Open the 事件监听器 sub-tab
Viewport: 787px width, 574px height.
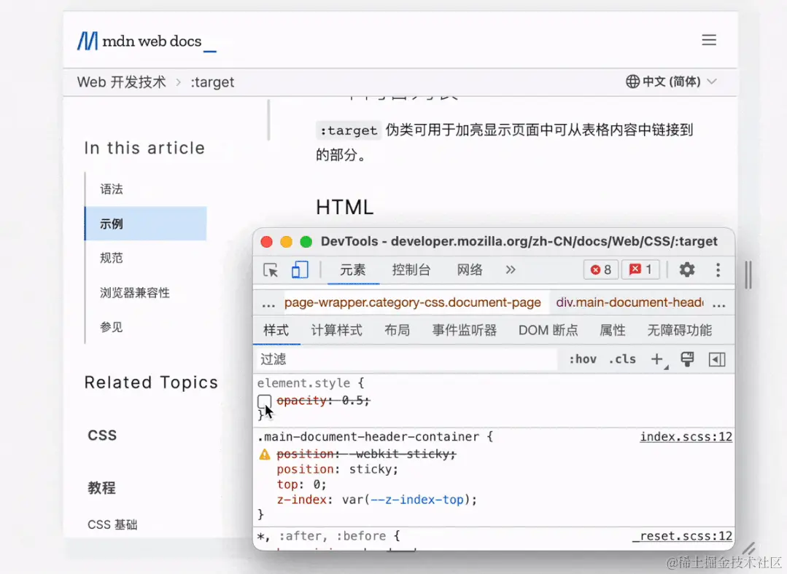(465, 331)
